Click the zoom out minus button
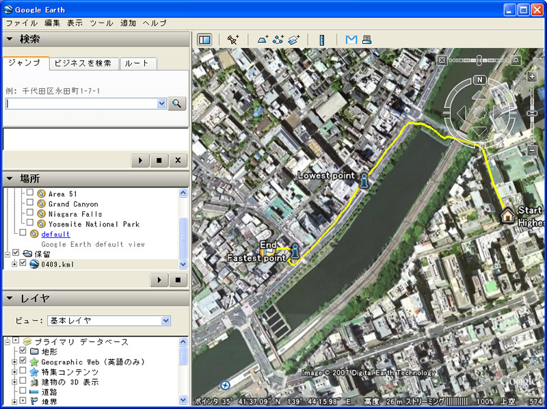Image resolution: width=547 pixels, height=409 pixels. pos(532,150)
